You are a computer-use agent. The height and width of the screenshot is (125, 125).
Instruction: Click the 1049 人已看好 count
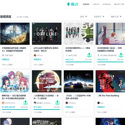click(x=7, y=65)
